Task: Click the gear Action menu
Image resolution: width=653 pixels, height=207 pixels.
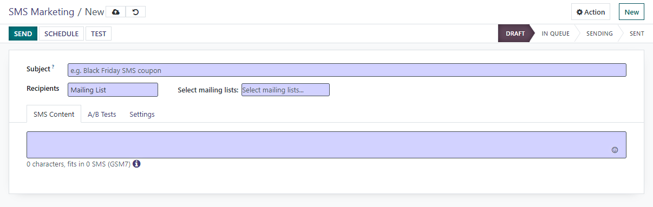Action: 591,12
